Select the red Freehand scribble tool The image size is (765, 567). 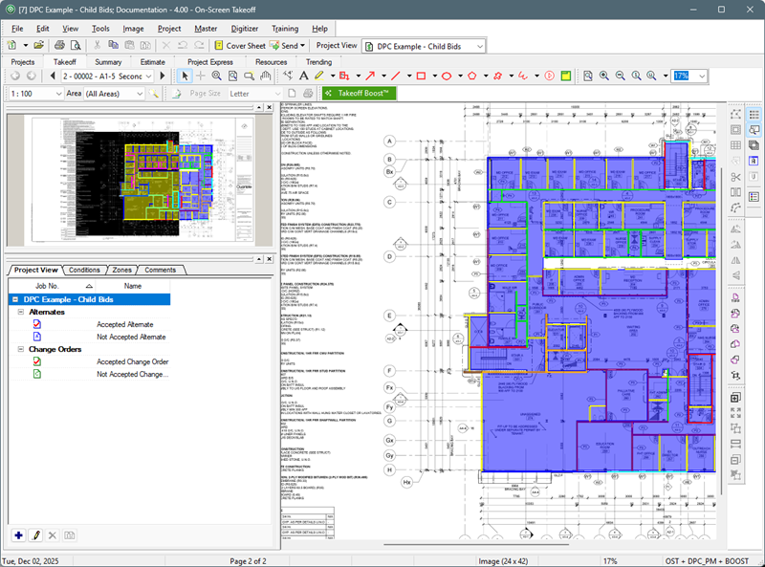coord(523,76)
